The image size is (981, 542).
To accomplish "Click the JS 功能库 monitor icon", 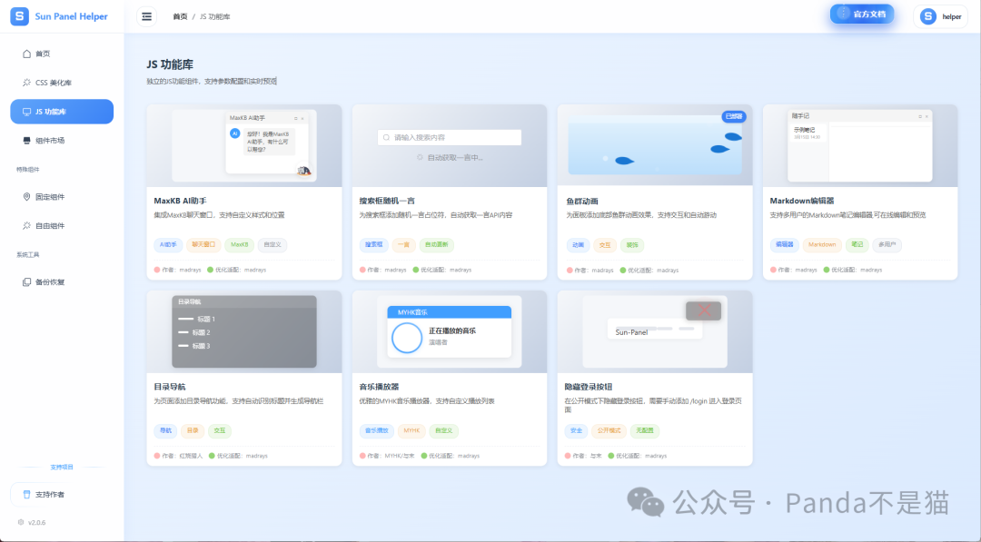I will [x=26, y=112].
